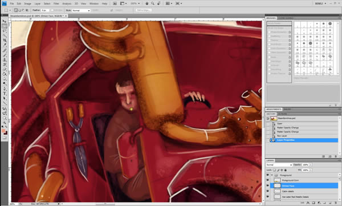Viewport: 342px width, 206px height.
Task: Select the Zoom tool in toolbox
Action: [x=5, y=122]
